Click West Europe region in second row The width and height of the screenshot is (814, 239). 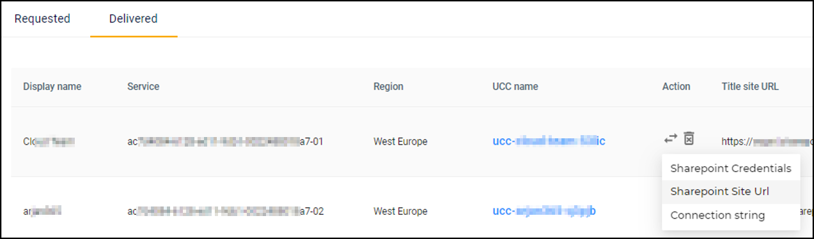click(x=400, y=211)
